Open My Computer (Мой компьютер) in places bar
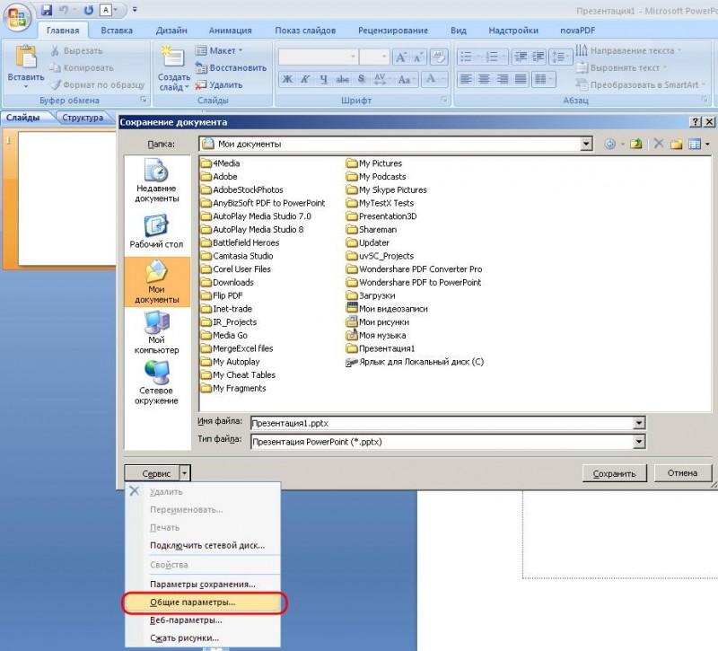This screenshot has height=651, width=718. tap(156, 331)
